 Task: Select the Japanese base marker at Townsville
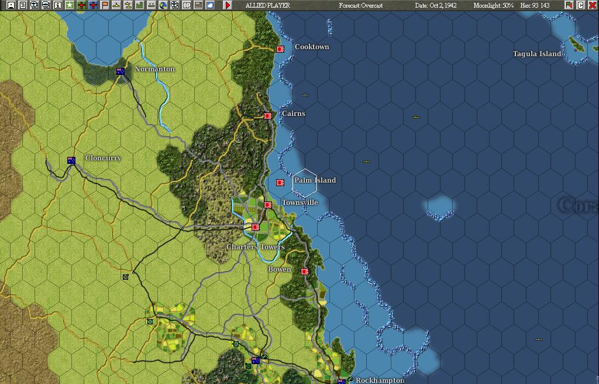tap(268, 205)
